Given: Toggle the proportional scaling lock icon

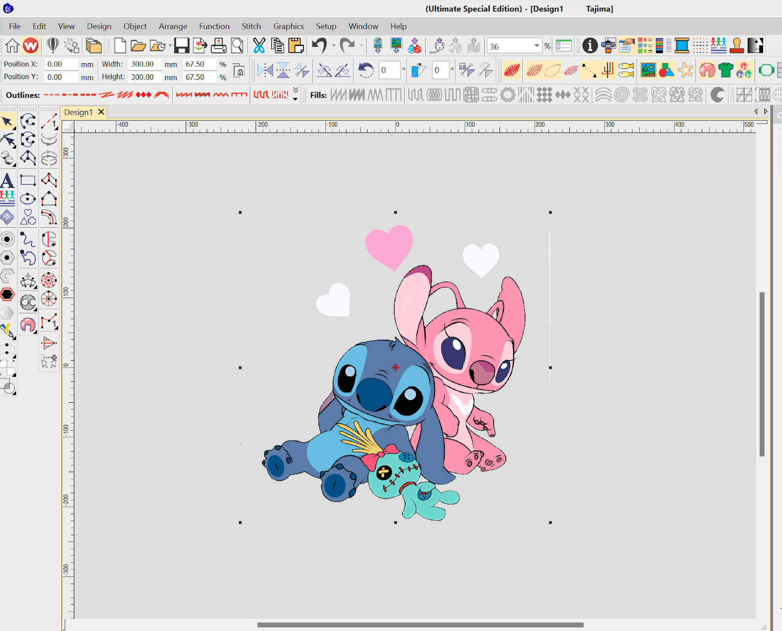Looking at the screenshot, I should [x=239, y=70].
